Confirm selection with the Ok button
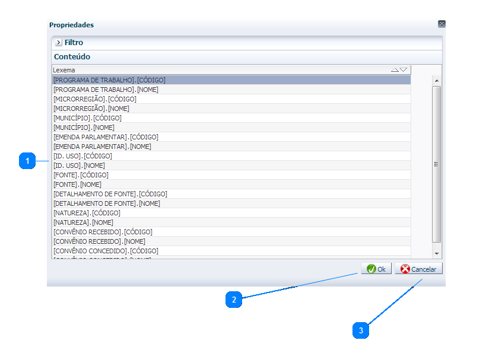The image size is (486, 350). pos(376,269)
